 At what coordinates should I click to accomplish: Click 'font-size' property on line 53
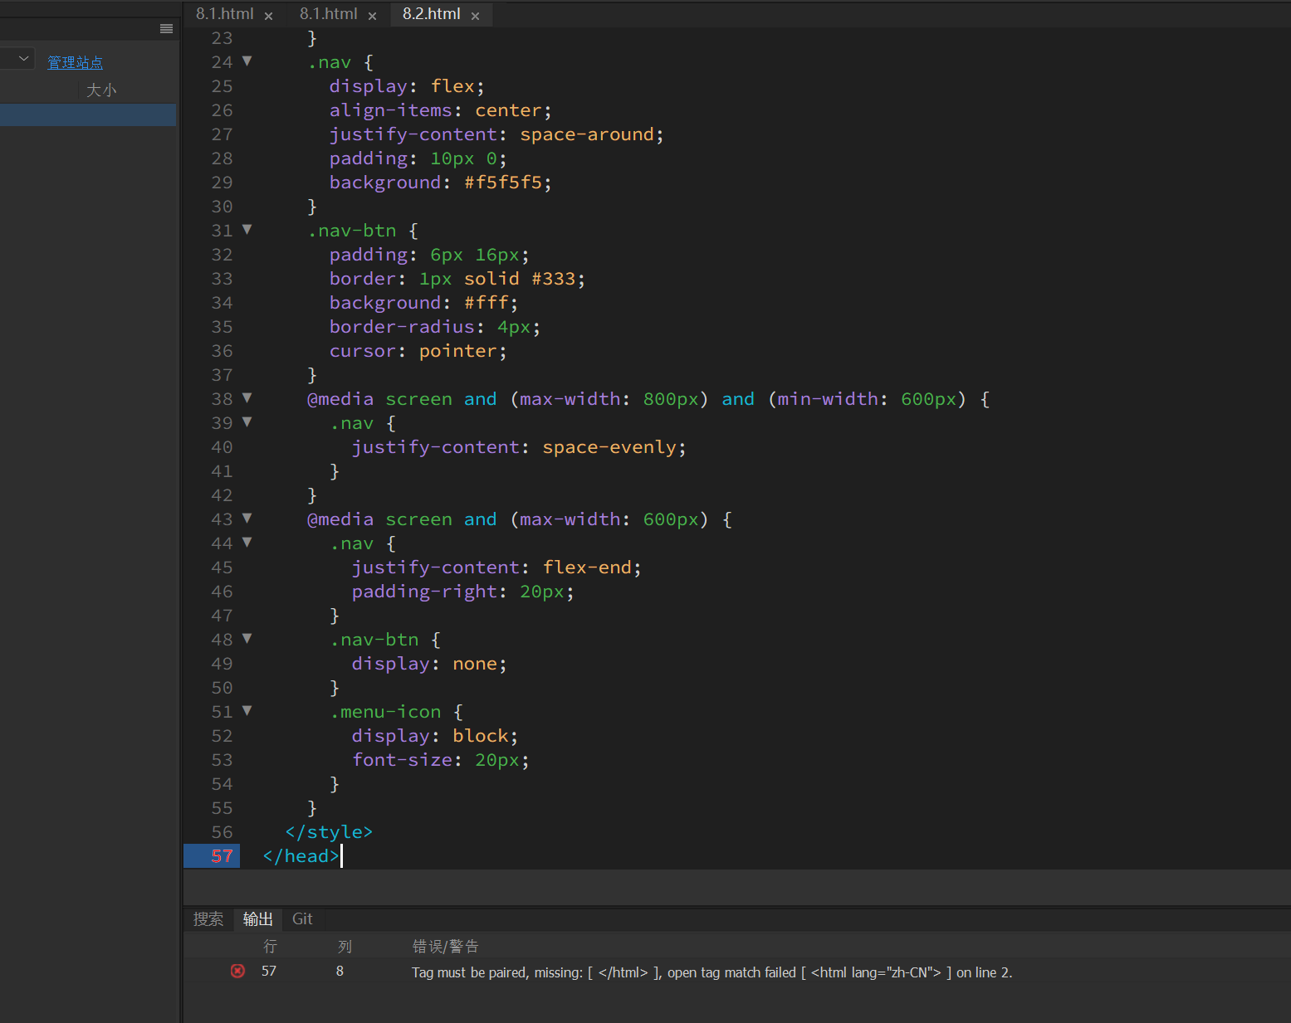(x=402, y=760)
